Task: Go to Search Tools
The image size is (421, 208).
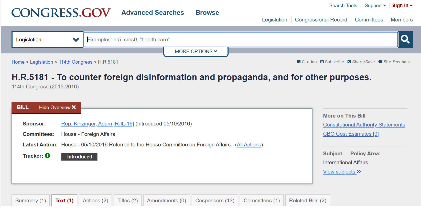Action: 343,6
